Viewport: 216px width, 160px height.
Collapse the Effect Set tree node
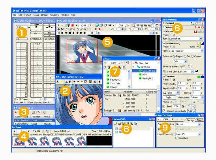133,63
